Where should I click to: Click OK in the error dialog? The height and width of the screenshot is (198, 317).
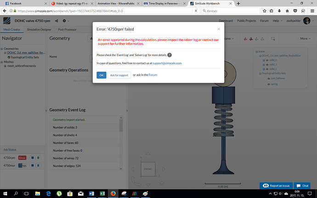101,75
